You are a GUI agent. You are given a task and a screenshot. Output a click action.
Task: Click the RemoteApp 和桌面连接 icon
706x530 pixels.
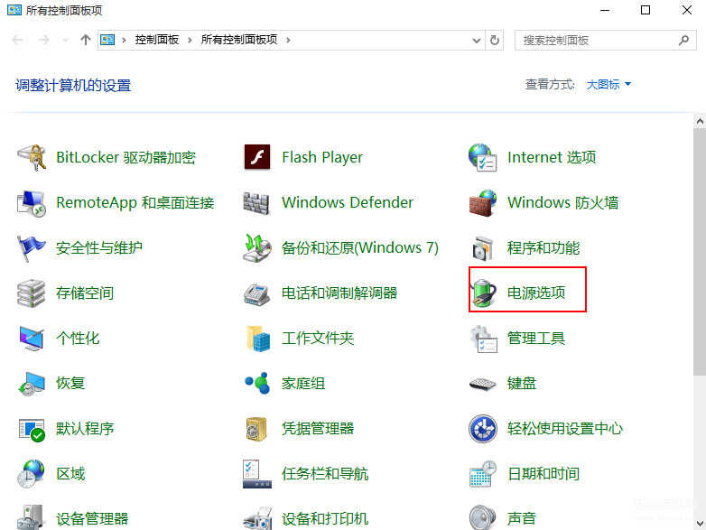tap(31, 202)
